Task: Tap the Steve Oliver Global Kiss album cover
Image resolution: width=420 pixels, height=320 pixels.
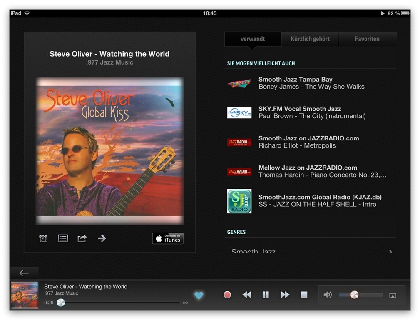Action: (x=109, y=150)
